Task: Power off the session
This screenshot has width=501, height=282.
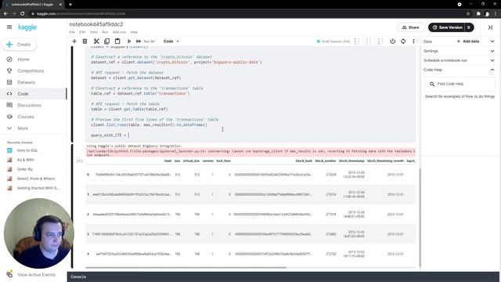Action: tap(393, 42)
